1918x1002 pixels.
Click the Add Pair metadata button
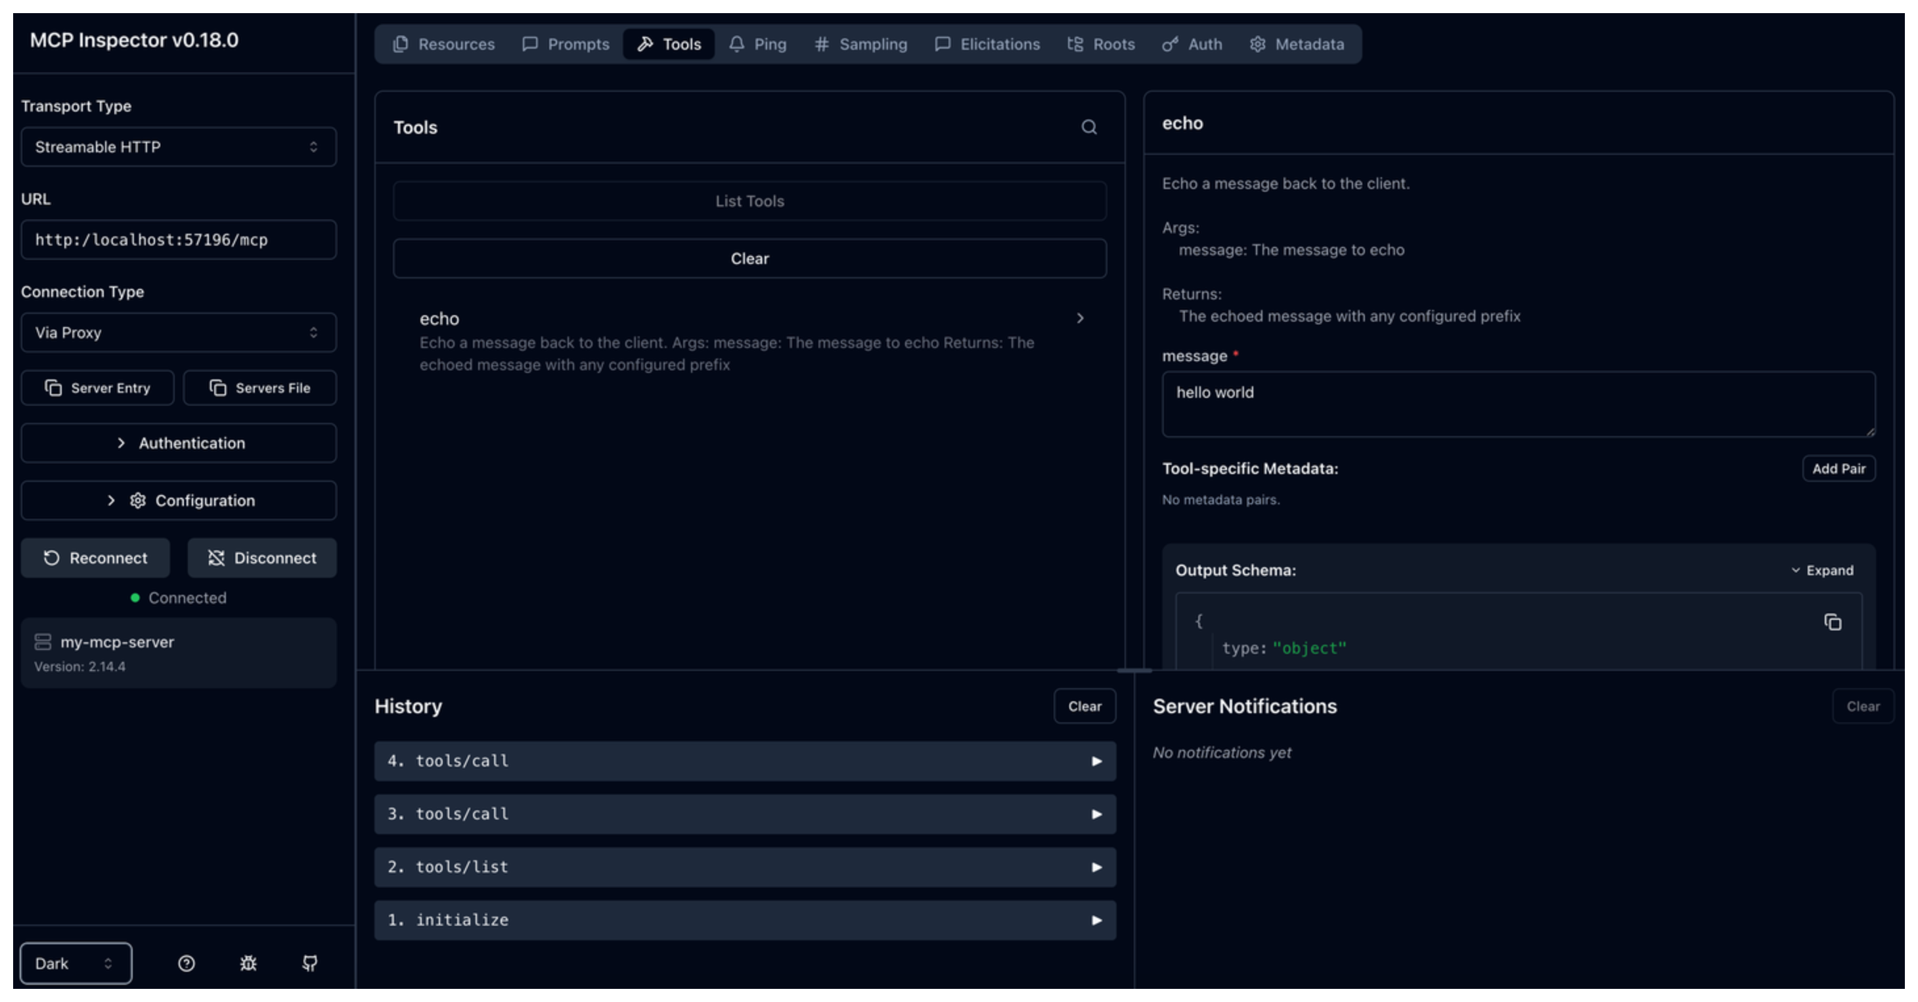1838,468
